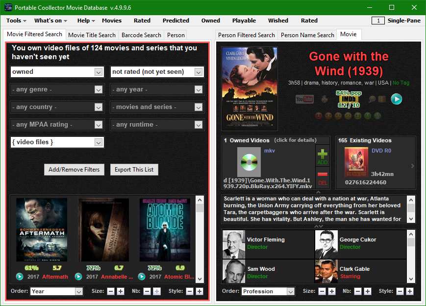Click Wished in the menu bar

coord(278,21)
